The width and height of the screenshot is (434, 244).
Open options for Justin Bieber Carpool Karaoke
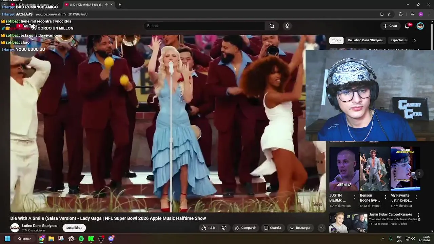[418, 215]
